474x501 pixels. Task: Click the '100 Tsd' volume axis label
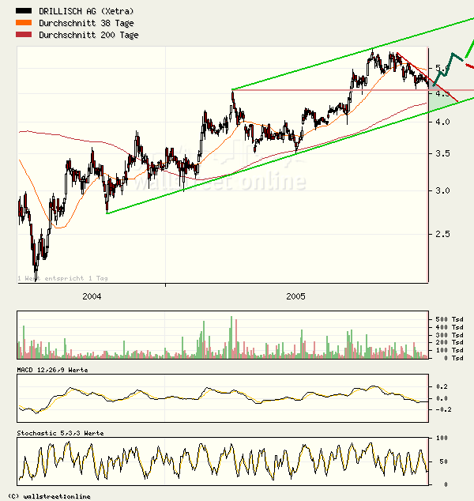[x=450, y=350]
